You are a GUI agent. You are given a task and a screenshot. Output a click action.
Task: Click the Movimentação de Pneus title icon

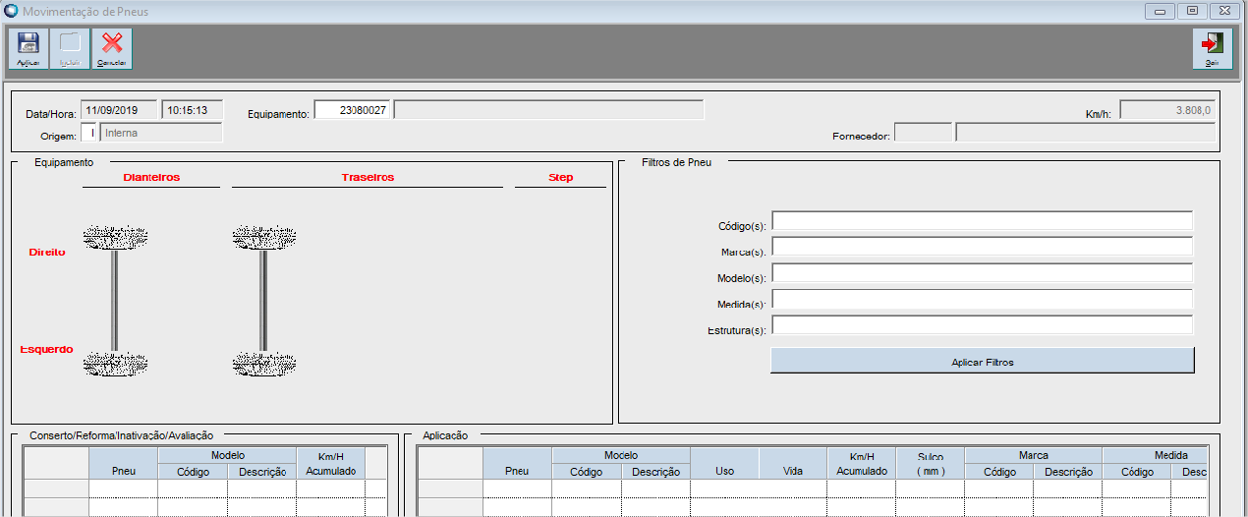(x=11, y=11)
